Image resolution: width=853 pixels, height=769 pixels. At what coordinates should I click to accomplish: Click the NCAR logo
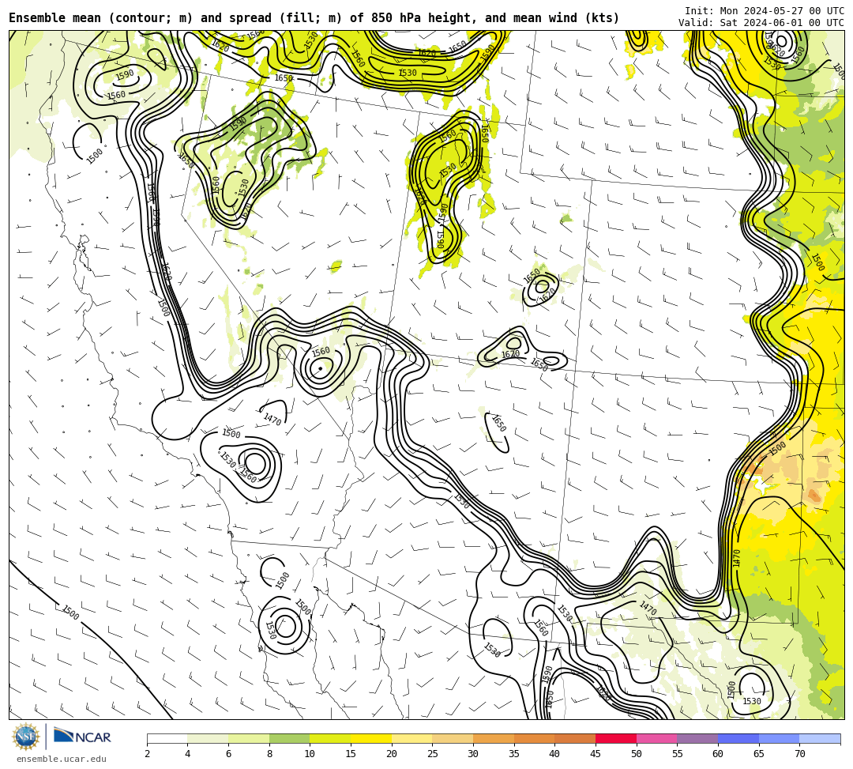[82, 736]
